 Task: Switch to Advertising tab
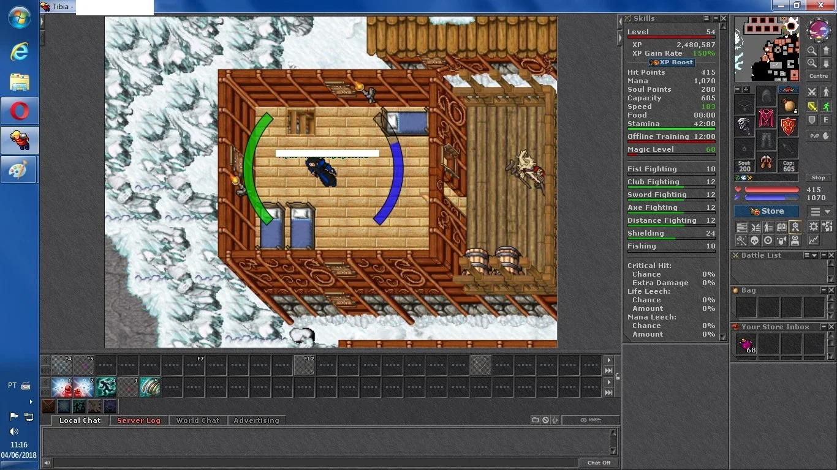256,420
